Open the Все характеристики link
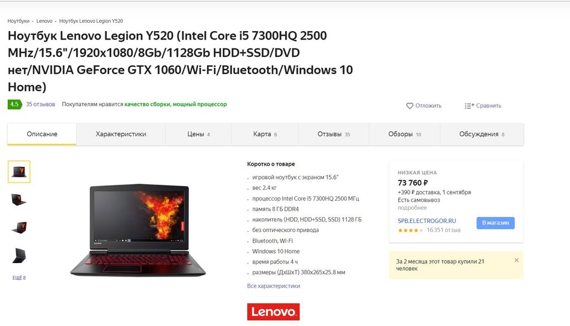 274,286
